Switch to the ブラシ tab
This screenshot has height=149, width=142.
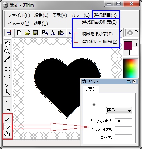tap(91, 89)
